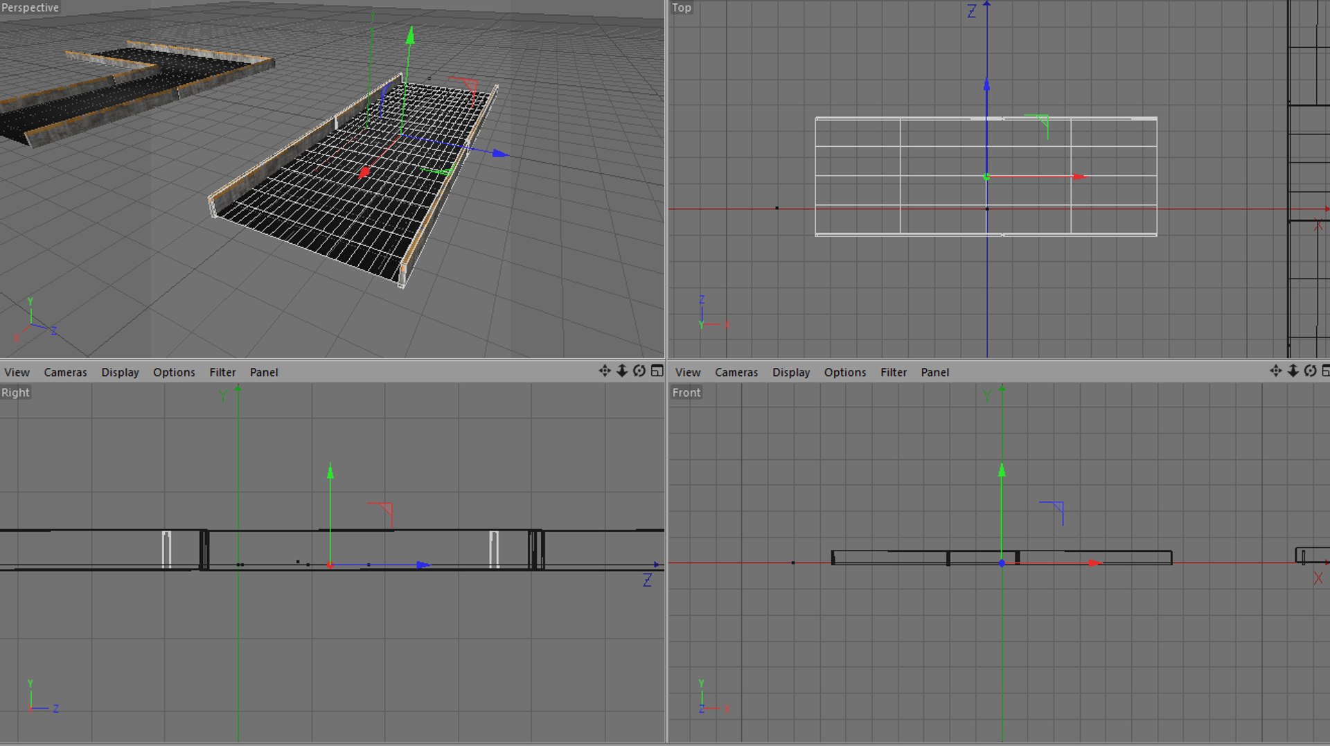The width and height of the screenshot is (1330, 746).
Task: Click the rotate camera icon in Right viewport
Action: tap(639, 371)
